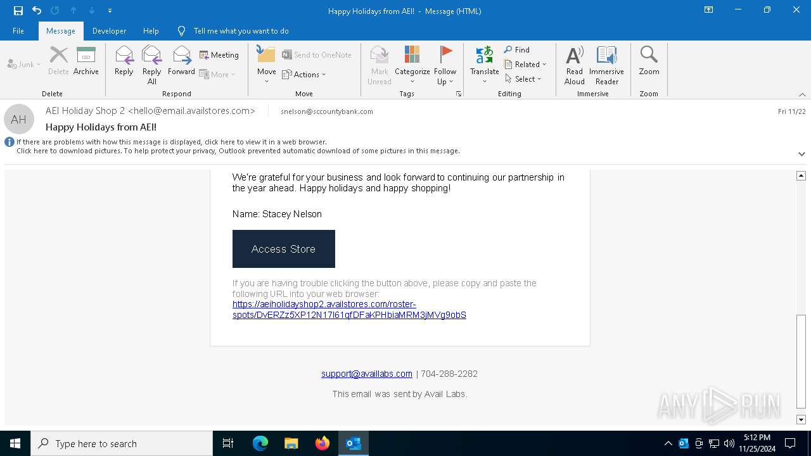Image resolution: width=811 pixels, height=456 pixels.
Task: Delete this message
Action: (58, 61)
